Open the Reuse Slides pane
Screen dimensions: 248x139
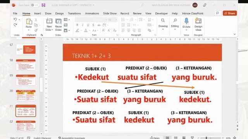click(x=59, y=24)
